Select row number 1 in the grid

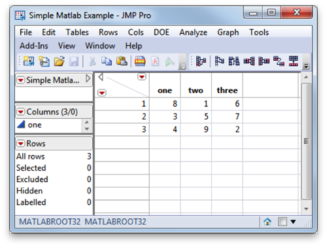(x=122, y=104)
